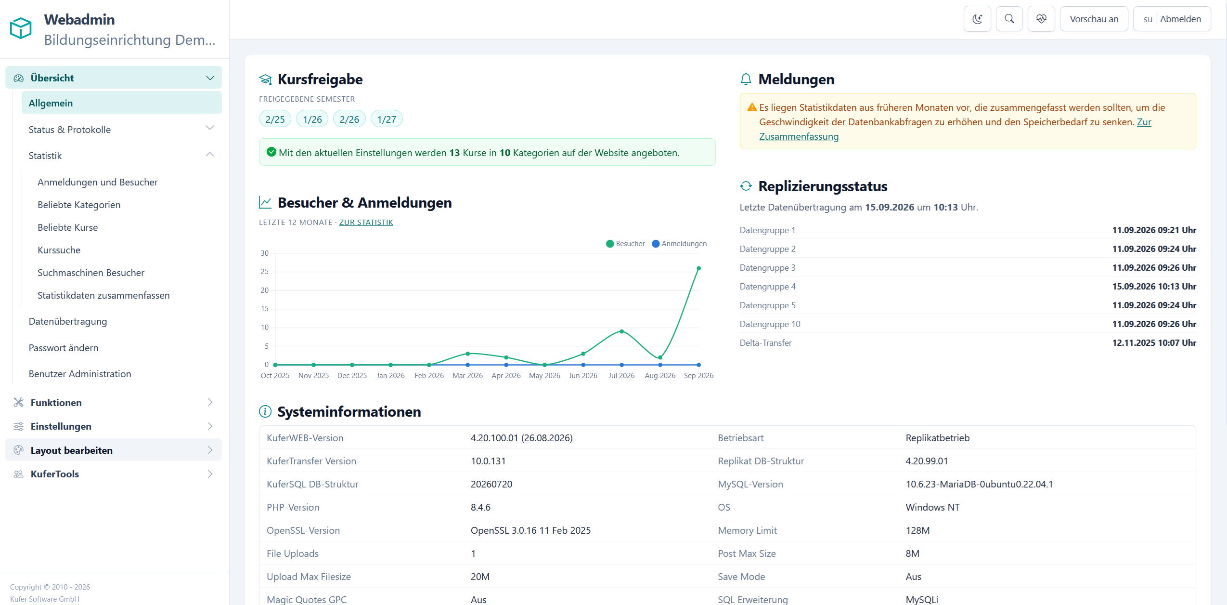Screen dimensions: 1227x605
Task: Toggle Besucher series in chart legend
Action: [625, 244]
